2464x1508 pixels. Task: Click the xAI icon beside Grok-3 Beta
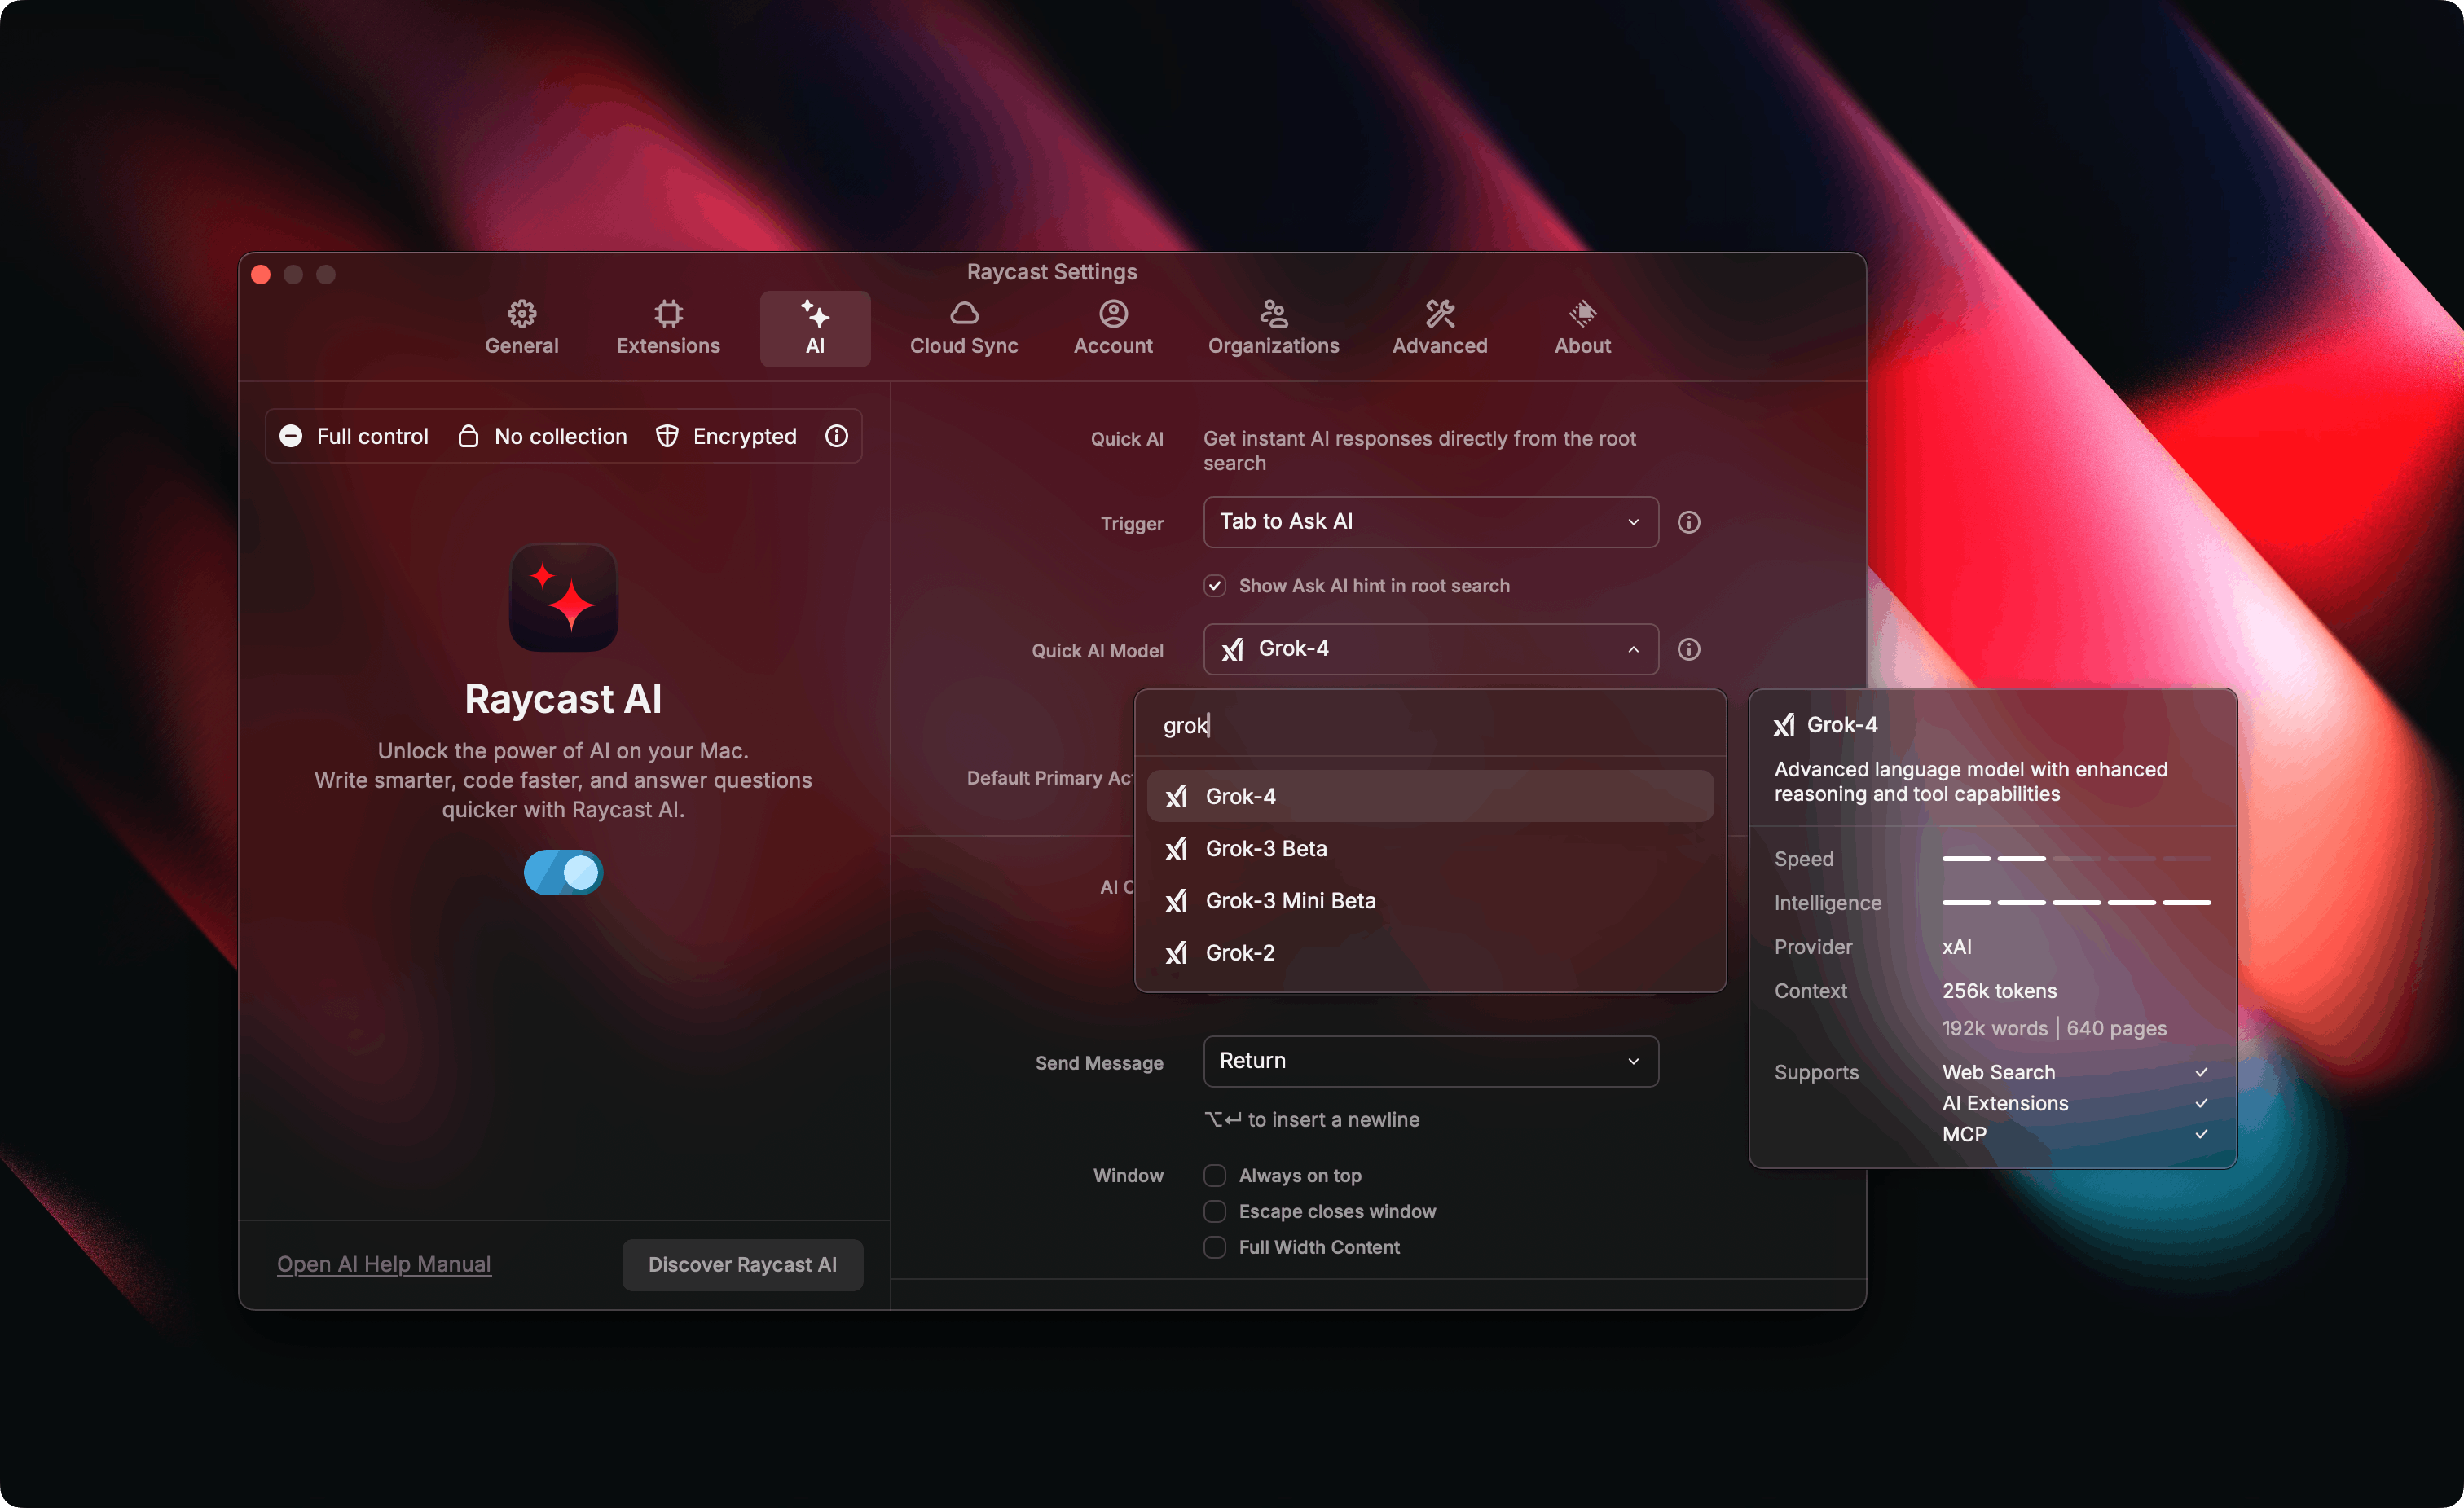pyautogui.click(x=1177, y=848)
